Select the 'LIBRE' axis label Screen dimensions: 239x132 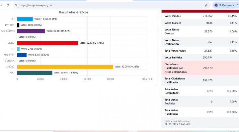point(11,43)
